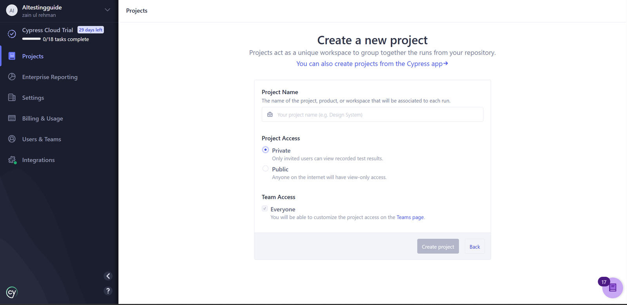
Task: Open Enterprise Reporting chart icon
Action: [12, 77]
